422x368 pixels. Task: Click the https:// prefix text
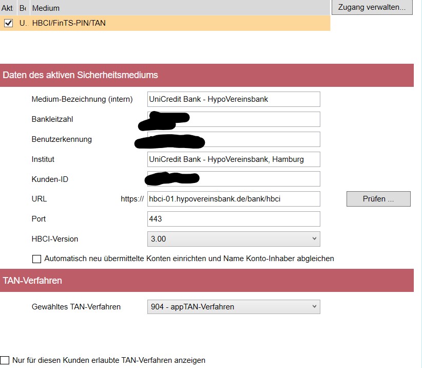coord(132,199)
